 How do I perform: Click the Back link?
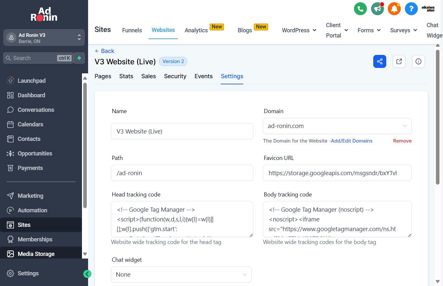pos(105,51)
